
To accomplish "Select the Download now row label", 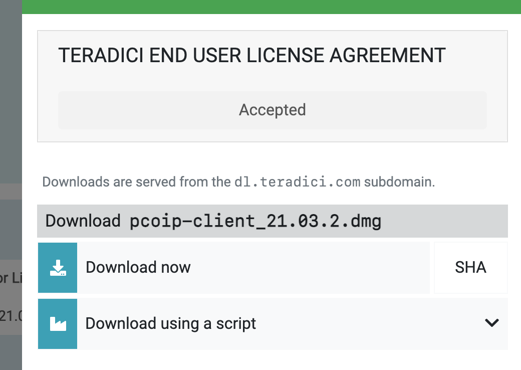I will pos(138,267).
